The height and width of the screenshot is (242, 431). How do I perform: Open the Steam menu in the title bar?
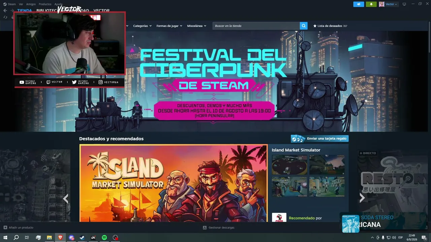pyautogui.click(x=10, y=4)
